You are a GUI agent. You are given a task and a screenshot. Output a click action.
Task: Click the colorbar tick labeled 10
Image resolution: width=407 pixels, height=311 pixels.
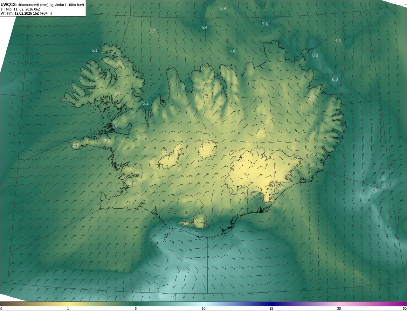pyautogui.click(x=203, y=308)
